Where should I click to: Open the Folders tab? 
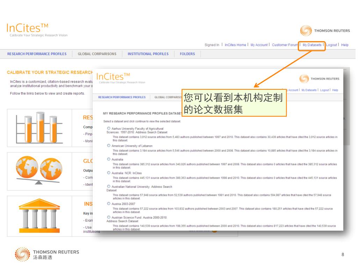click(x=187, y=54)
